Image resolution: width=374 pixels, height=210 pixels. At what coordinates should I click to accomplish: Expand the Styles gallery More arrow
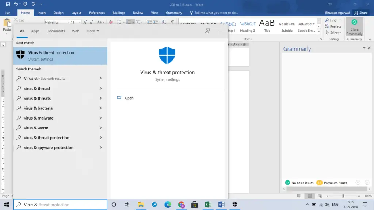coord(319,31)
